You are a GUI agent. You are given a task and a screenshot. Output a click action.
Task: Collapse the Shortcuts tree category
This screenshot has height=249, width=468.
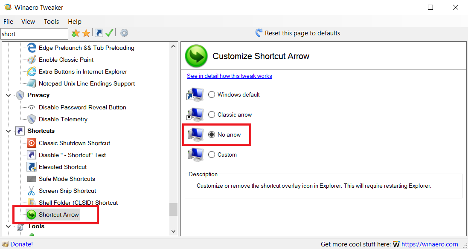point(8,131)
